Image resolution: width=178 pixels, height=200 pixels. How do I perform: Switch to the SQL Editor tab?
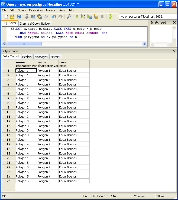point(9,23)
